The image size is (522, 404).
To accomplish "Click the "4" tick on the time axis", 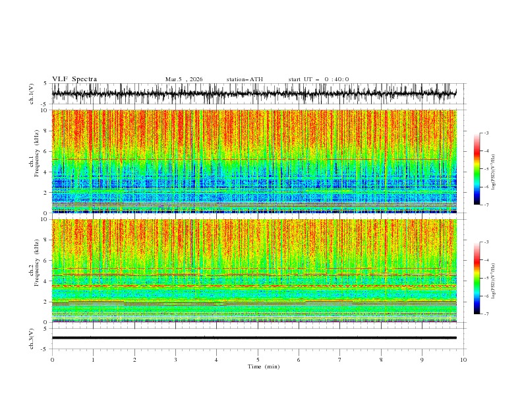I will coord(216,360).
